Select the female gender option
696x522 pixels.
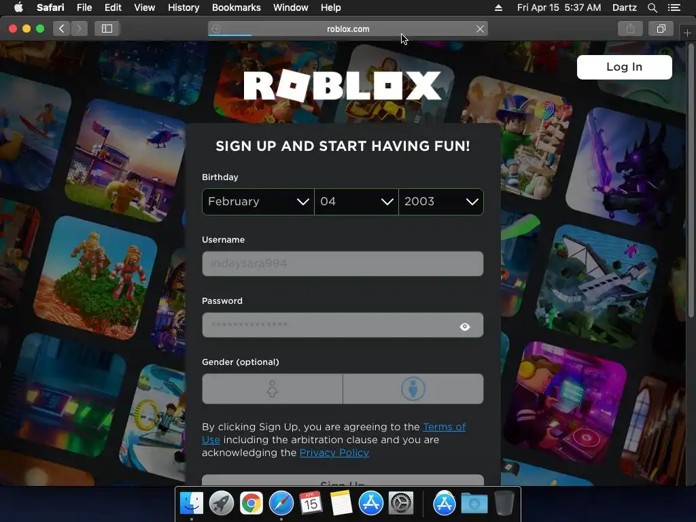[272, 389]
